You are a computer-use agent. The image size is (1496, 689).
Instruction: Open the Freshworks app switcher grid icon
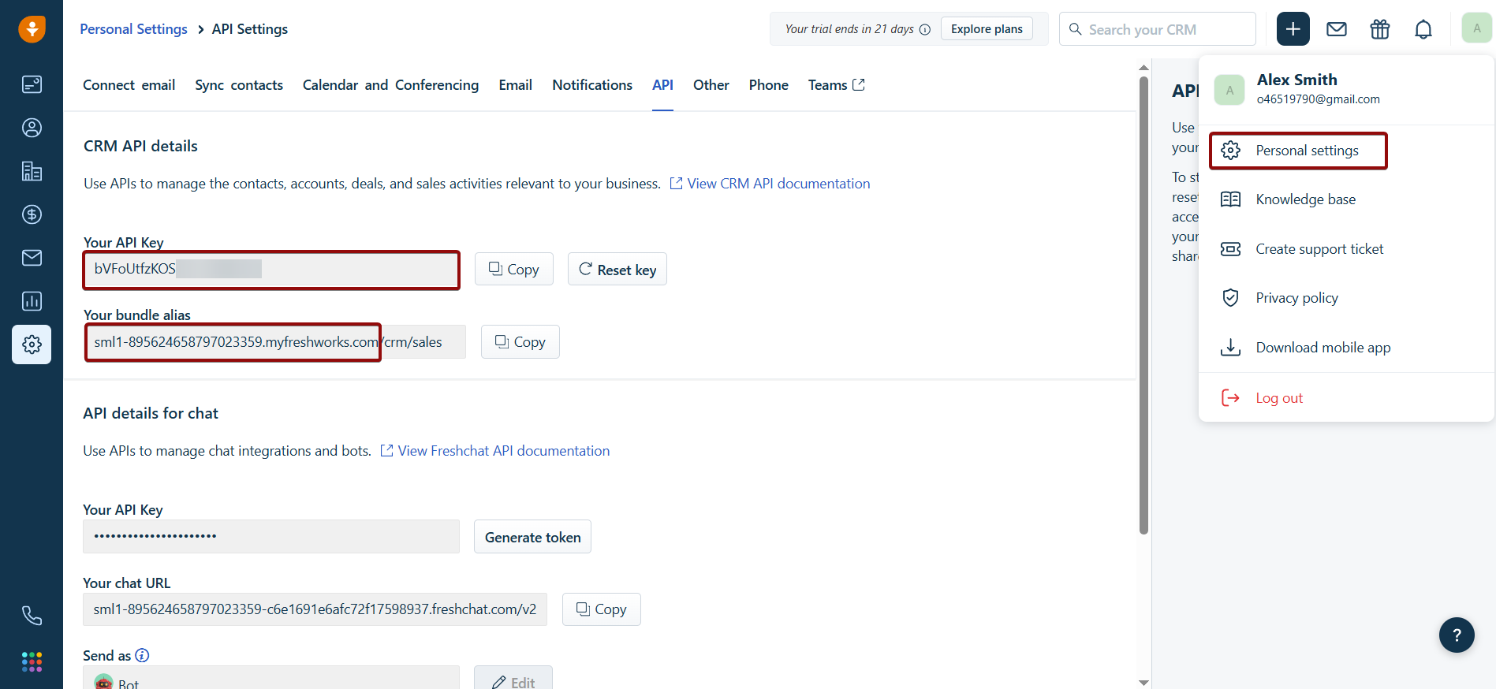tap(32, 661)
